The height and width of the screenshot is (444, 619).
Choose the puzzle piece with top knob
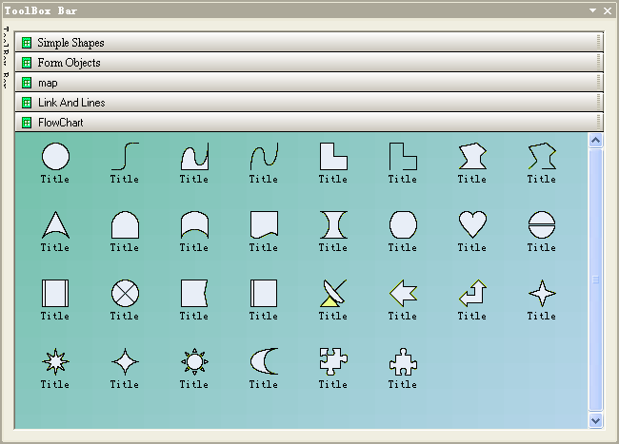click(403, 361)
